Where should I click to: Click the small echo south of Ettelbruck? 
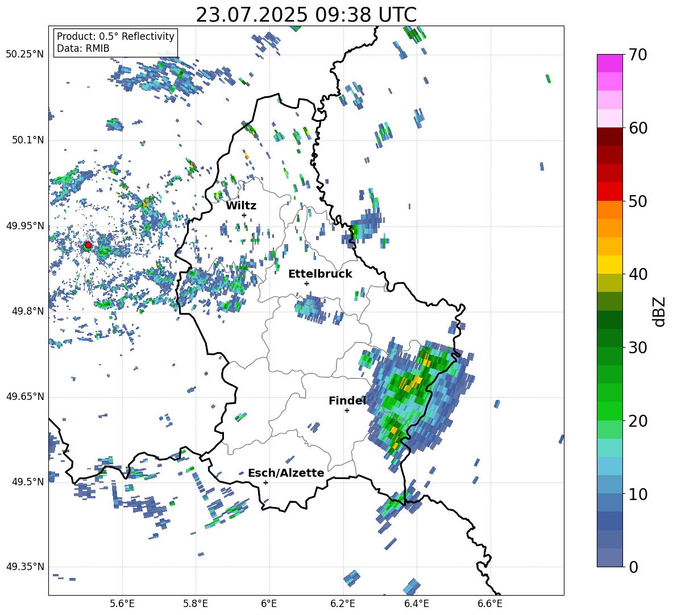310,308
